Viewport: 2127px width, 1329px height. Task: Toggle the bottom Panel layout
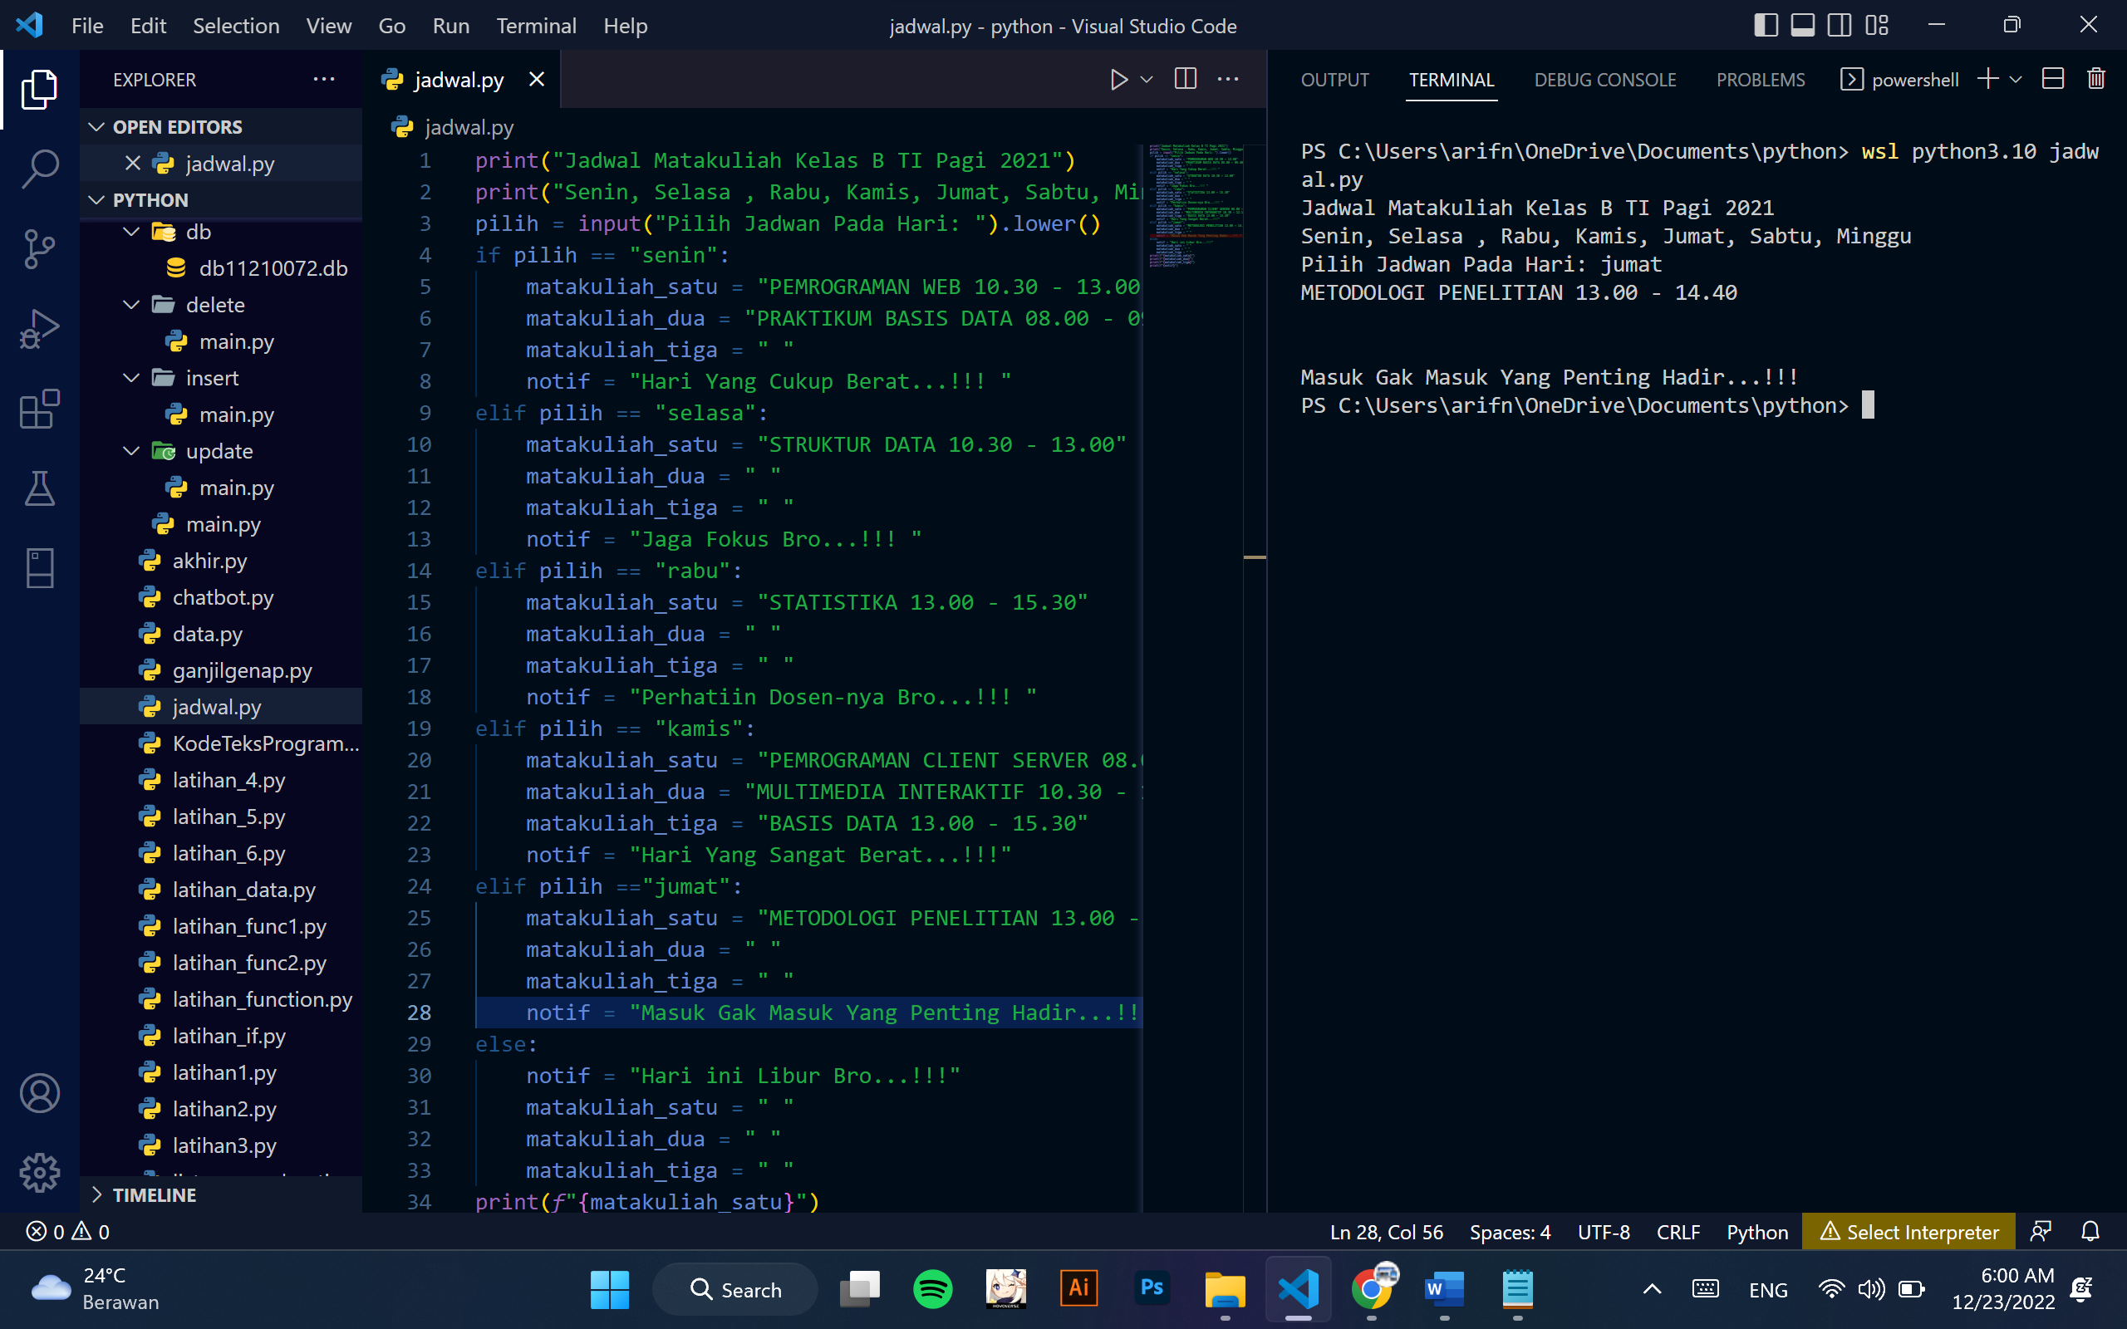(x=1803, y=26)
